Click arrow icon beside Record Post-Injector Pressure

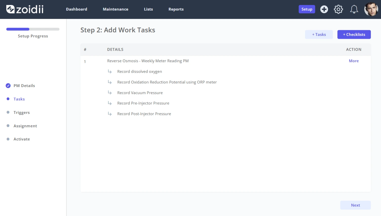coord(110,114)
